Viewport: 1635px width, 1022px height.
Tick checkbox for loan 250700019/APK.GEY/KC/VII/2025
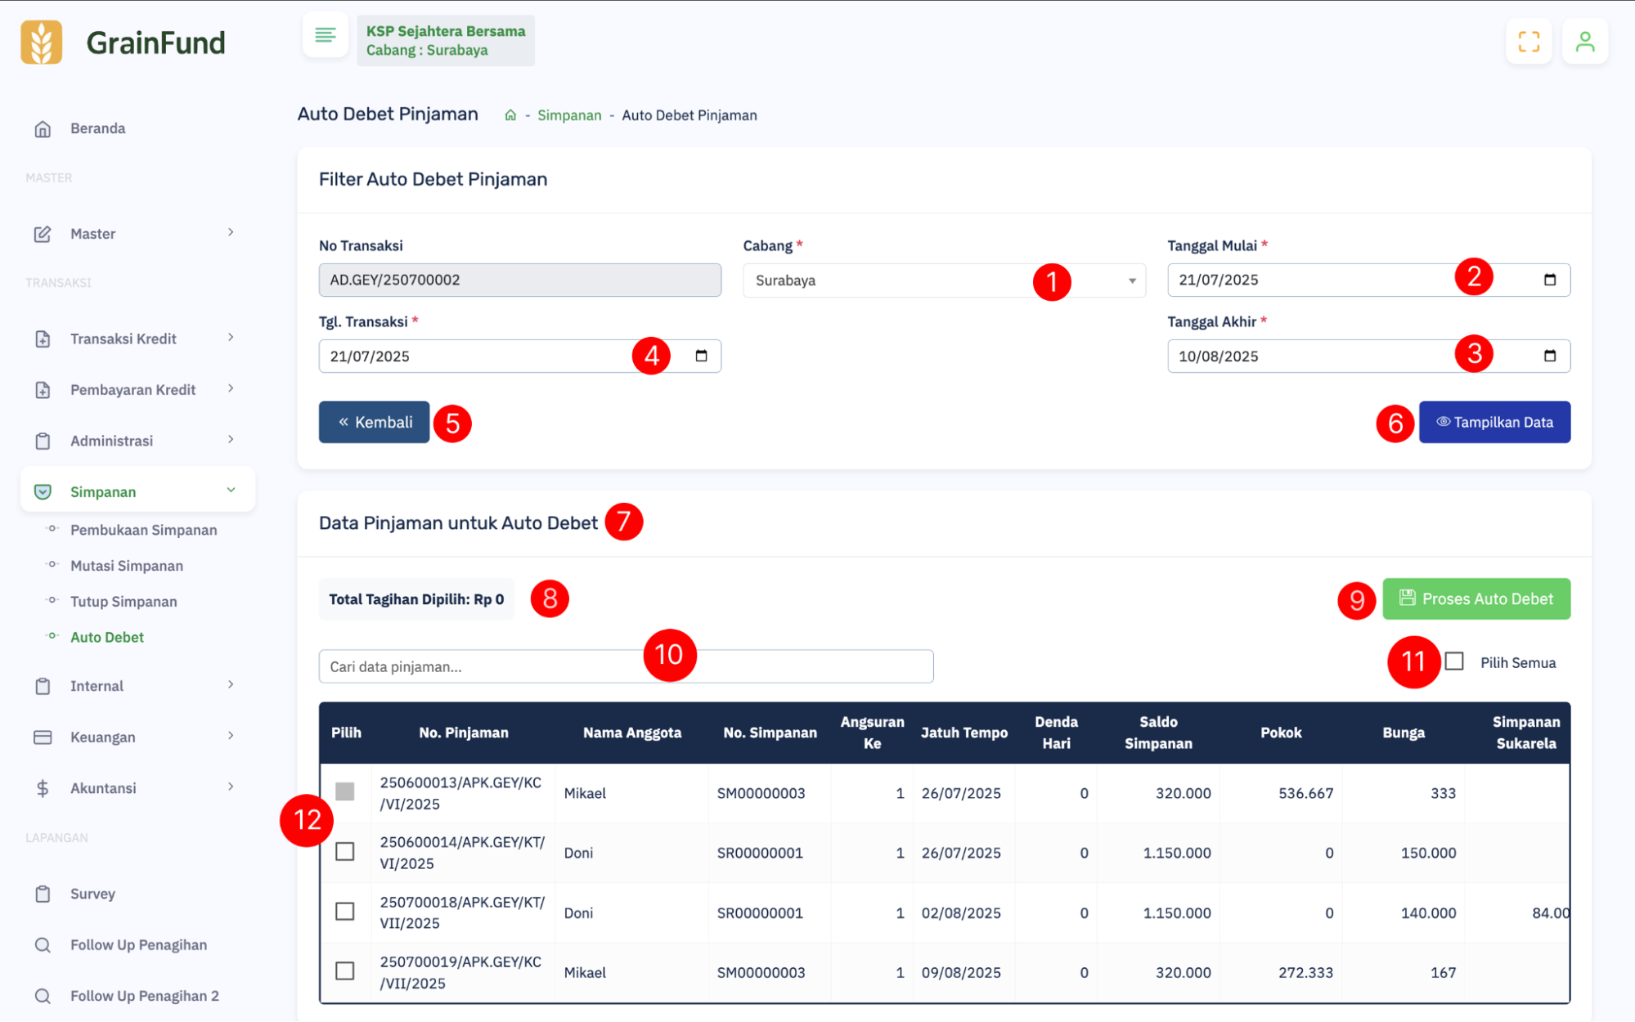(x=345, y=971)
